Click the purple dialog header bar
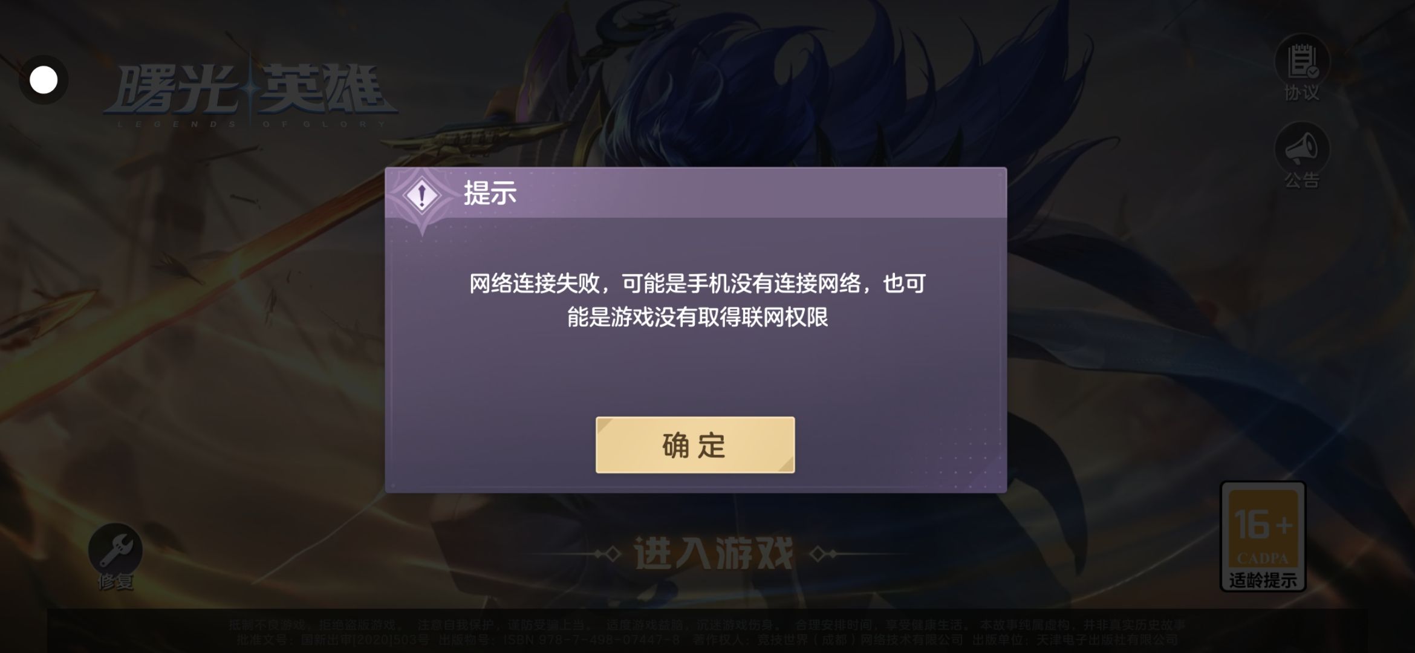1415x653 pixels. [x=696, y=193]
